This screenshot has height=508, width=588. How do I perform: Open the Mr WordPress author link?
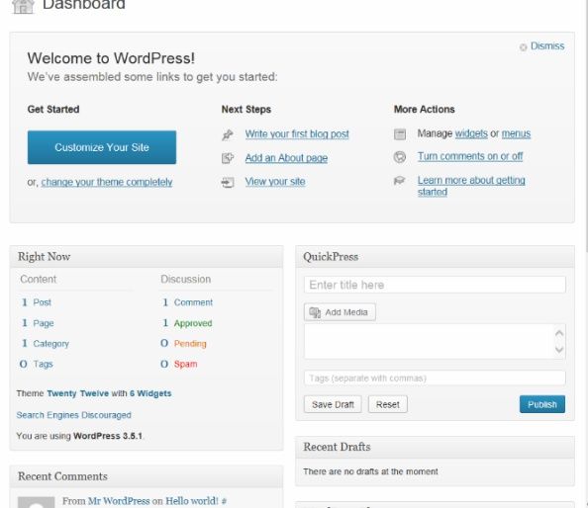119,501
